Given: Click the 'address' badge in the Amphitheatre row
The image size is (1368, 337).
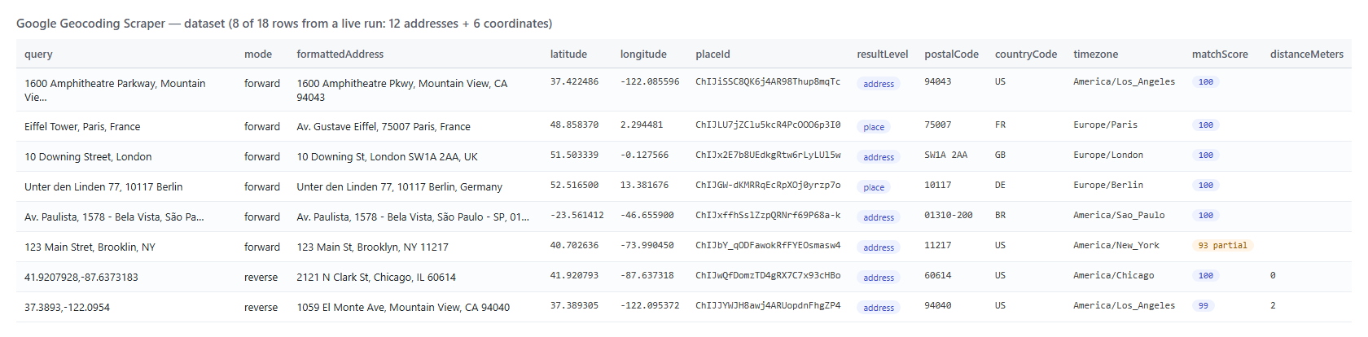Looking at the screenshot, I should [x=879, y=84].
